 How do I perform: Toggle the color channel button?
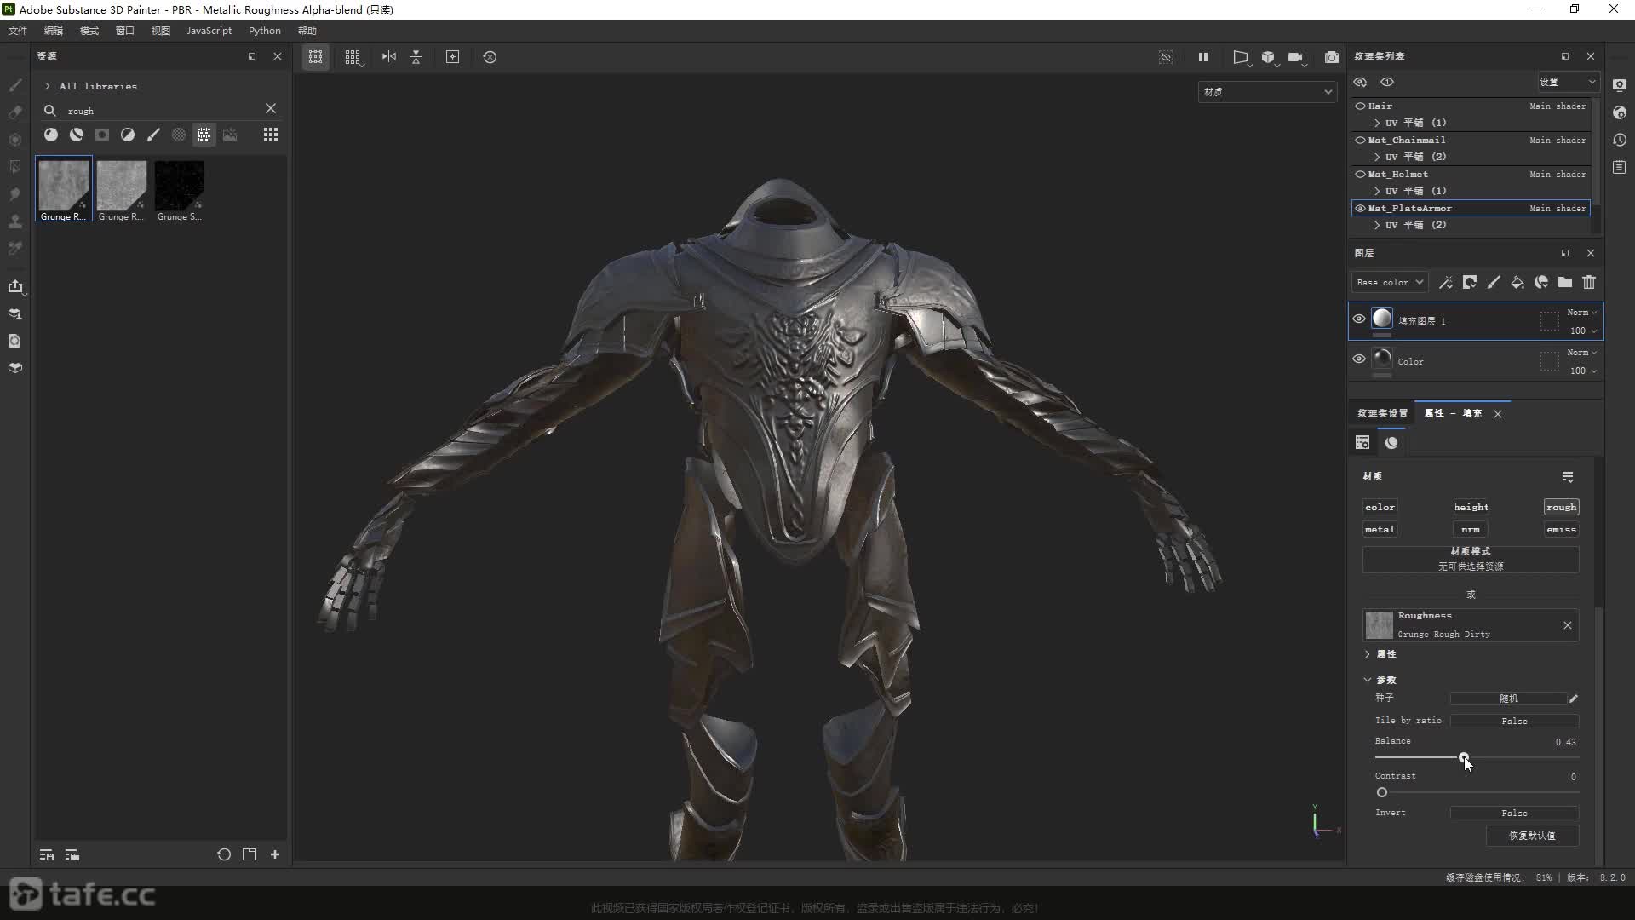point(1380,507)
